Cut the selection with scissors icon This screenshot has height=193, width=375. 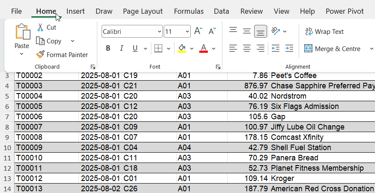[x=40, y=27]
